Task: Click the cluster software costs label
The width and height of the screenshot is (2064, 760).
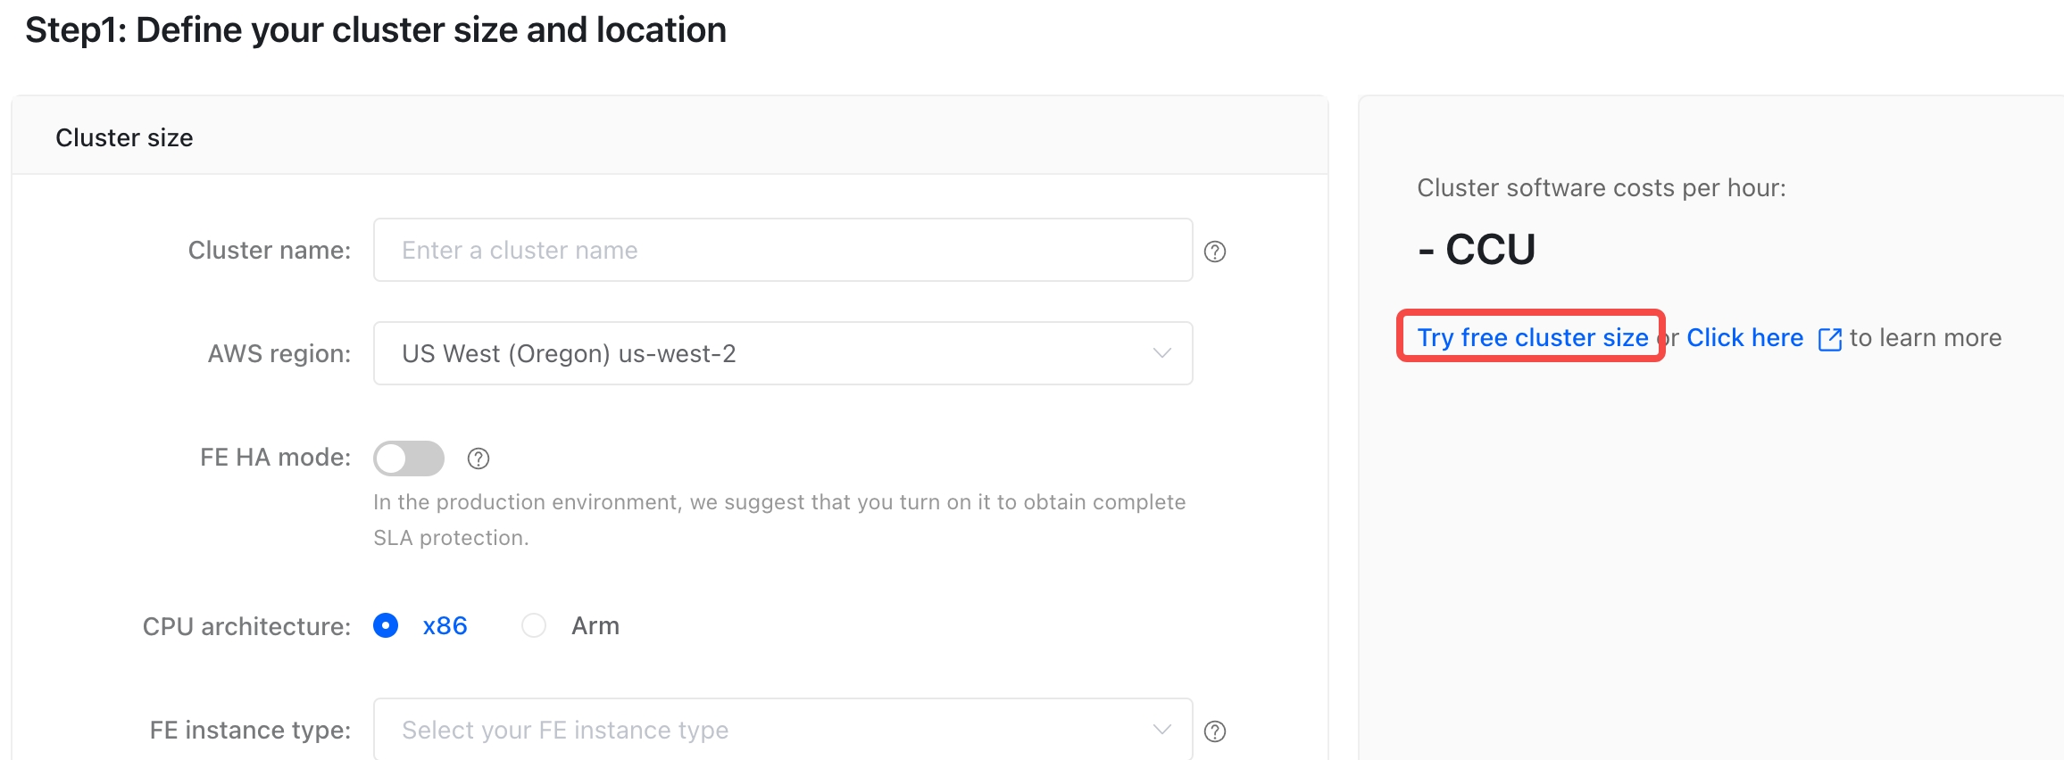Action: (1600, 187)
